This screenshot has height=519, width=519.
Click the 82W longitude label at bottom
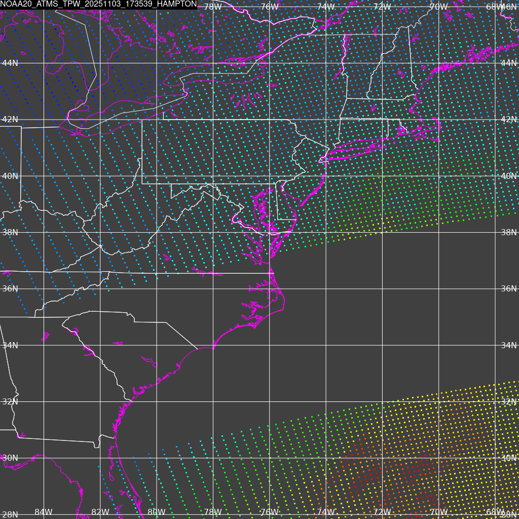[100, 512]
